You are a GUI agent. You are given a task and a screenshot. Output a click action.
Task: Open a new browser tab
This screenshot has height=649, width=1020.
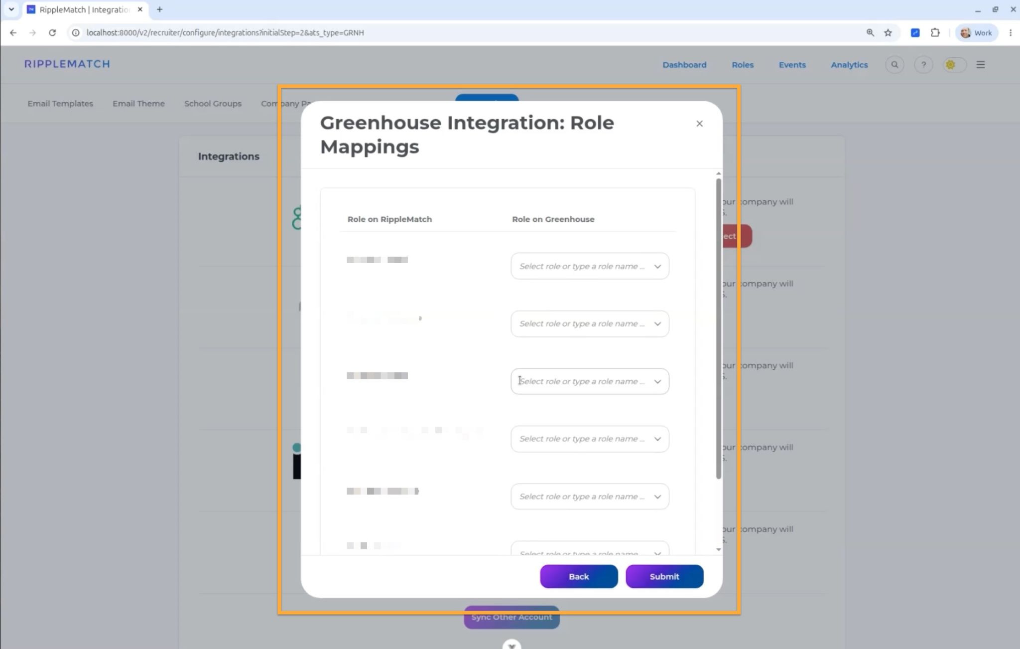159,9
